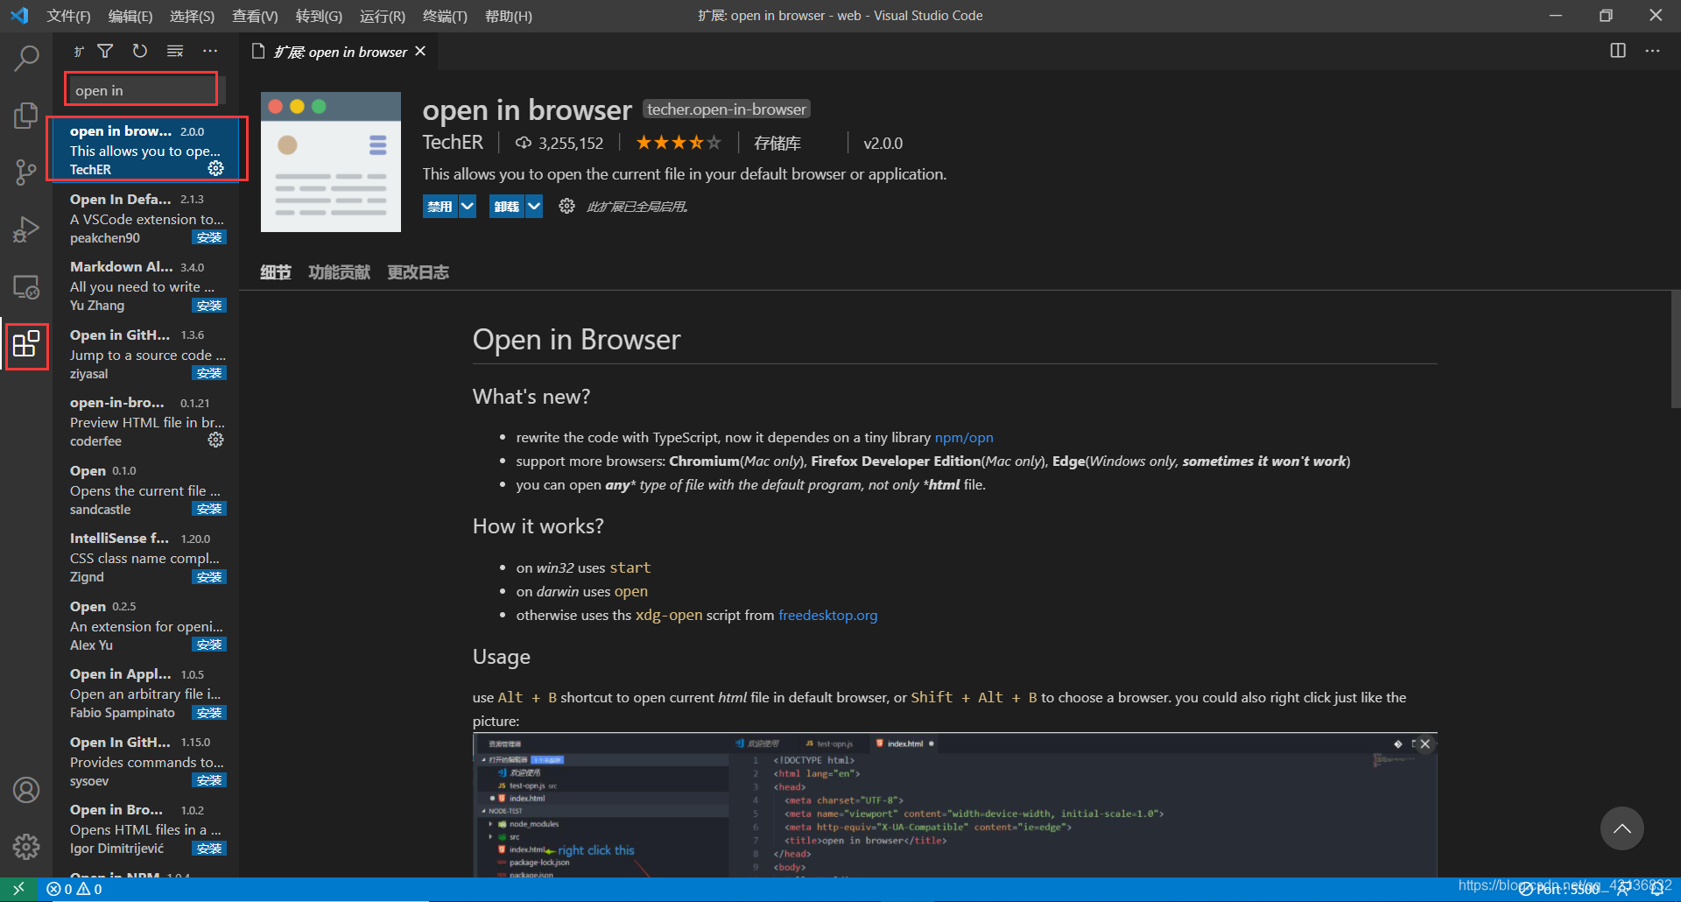The height and width of the screenshot is (902, 1681).
Task: Open the Source Control view icon
Action: pyautogui.click(x=26, y=172)
